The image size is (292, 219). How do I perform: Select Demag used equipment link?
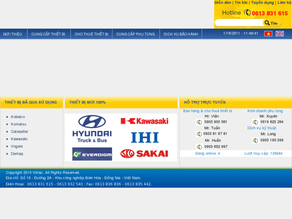(17, 154)
